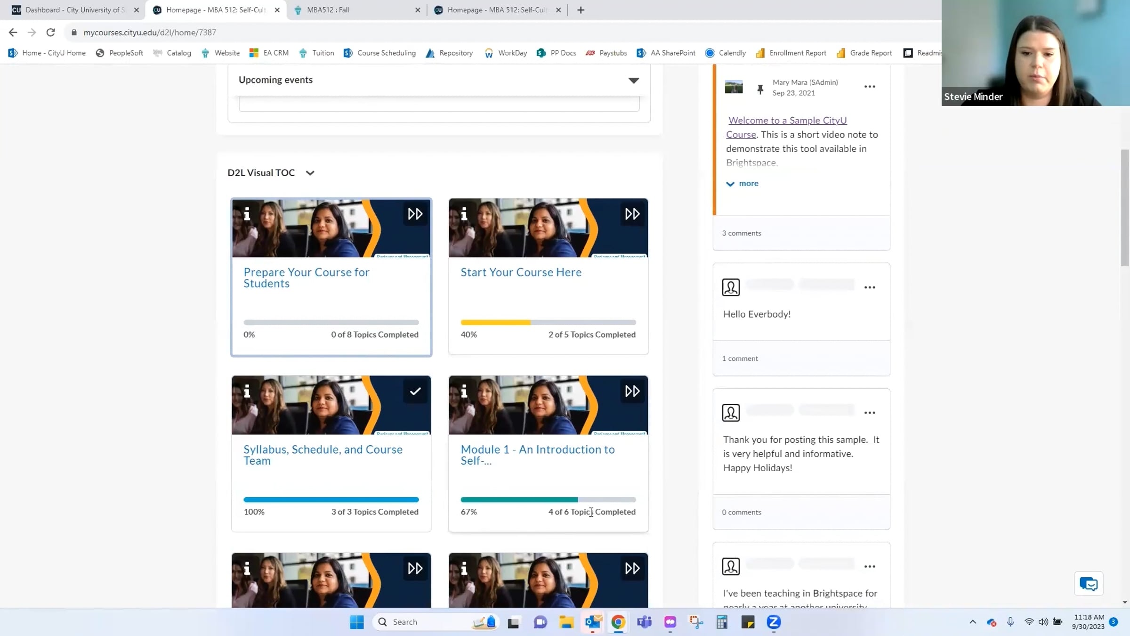
Task: Open Welcome to a Sample CityU Course link
Action: tap(787, 121)
